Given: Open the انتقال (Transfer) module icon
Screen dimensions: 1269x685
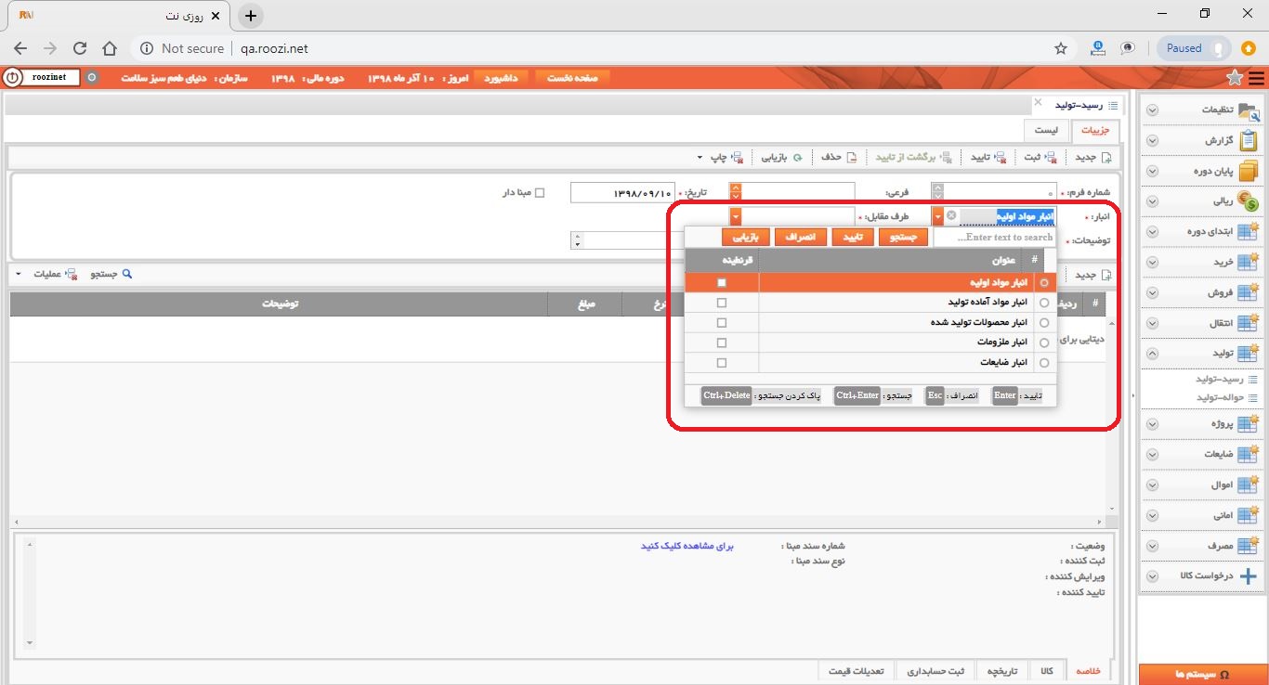Looking at the screenshot, I should 1249,322.
